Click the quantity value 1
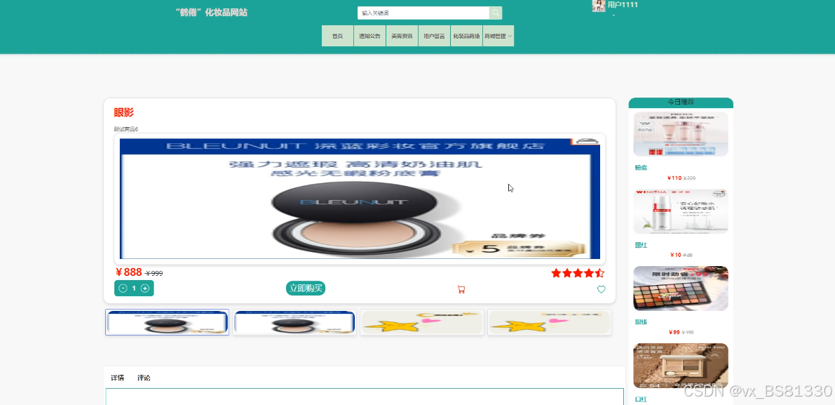835x405 pixels. pyautogui.click(x=134, y=288)
